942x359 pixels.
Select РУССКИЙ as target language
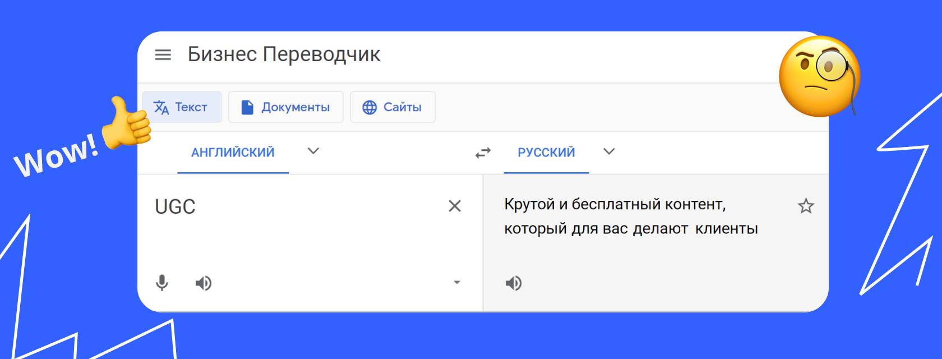pyautogui.click(x=546, y=151)
